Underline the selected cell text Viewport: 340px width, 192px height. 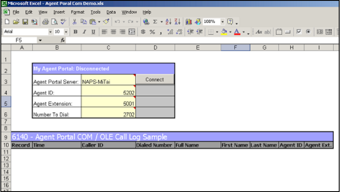(93, 32)
